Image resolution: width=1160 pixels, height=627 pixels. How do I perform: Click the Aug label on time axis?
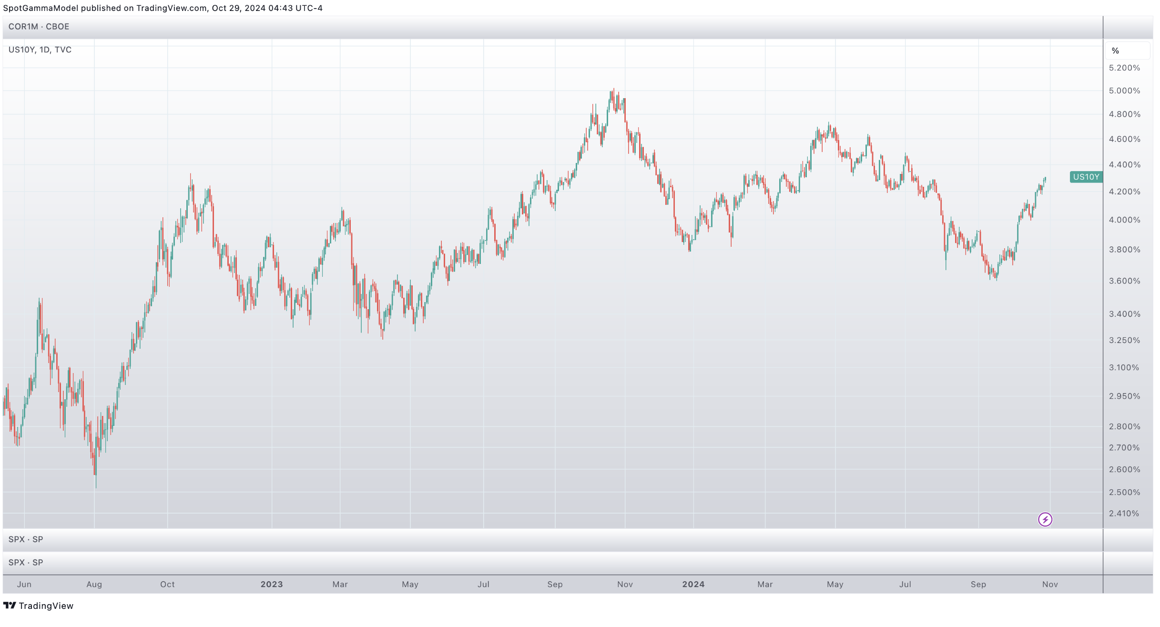pos(94,584)
